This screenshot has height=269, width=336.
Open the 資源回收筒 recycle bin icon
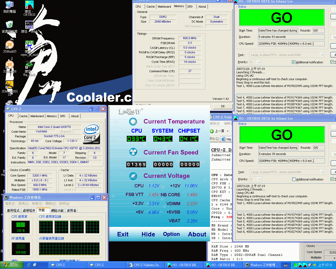9,25
